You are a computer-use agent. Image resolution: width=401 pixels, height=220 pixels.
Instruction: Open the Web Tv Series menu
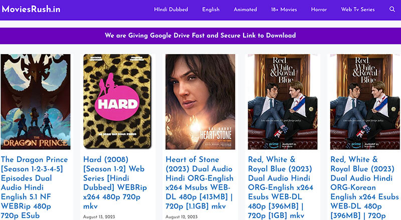[x=358, y=10]
